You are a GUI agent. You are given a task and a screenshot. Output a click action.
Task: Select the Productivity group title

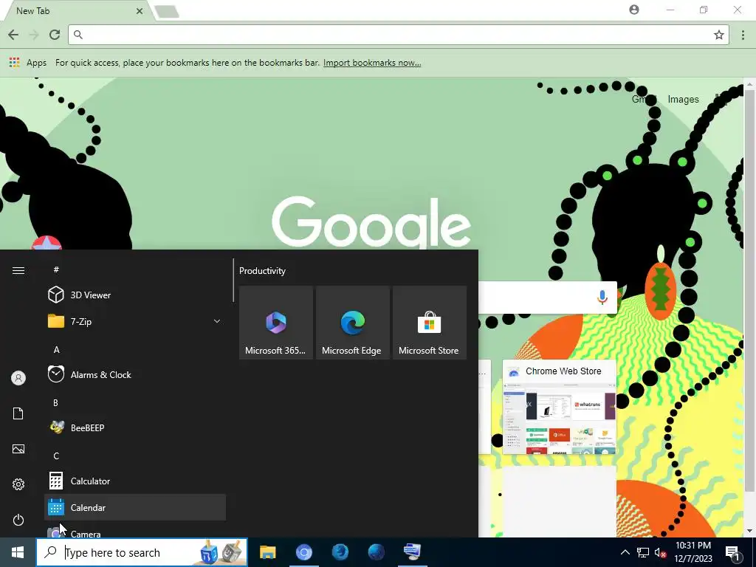click(262, 271)
